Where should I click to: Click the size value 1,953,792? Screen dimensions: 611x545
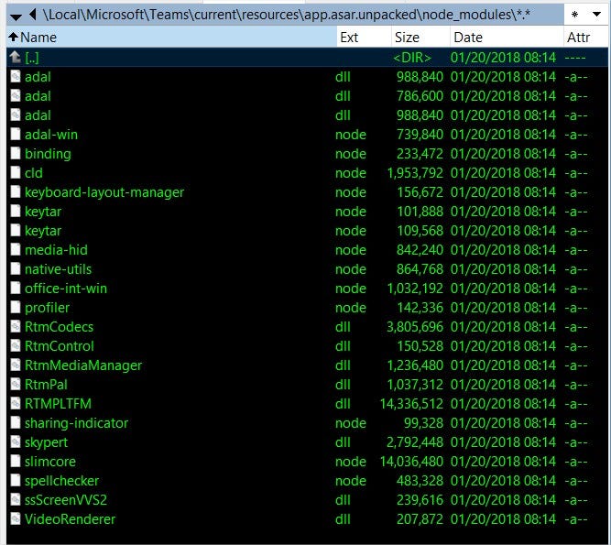tap(415, 172)
